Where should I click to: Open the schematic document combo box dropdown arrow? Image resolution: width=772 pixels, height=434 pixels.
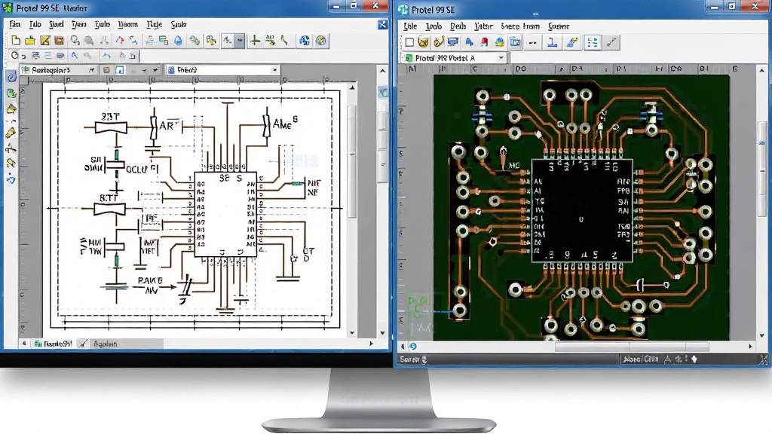(274, 70)
